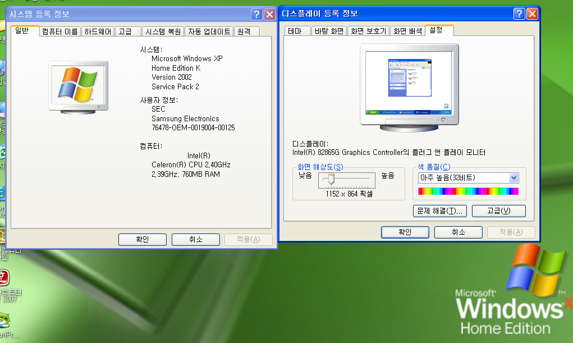The image size is (573, 343).
Task: Open the 화면 배색 tab
Action: (407, 31)
